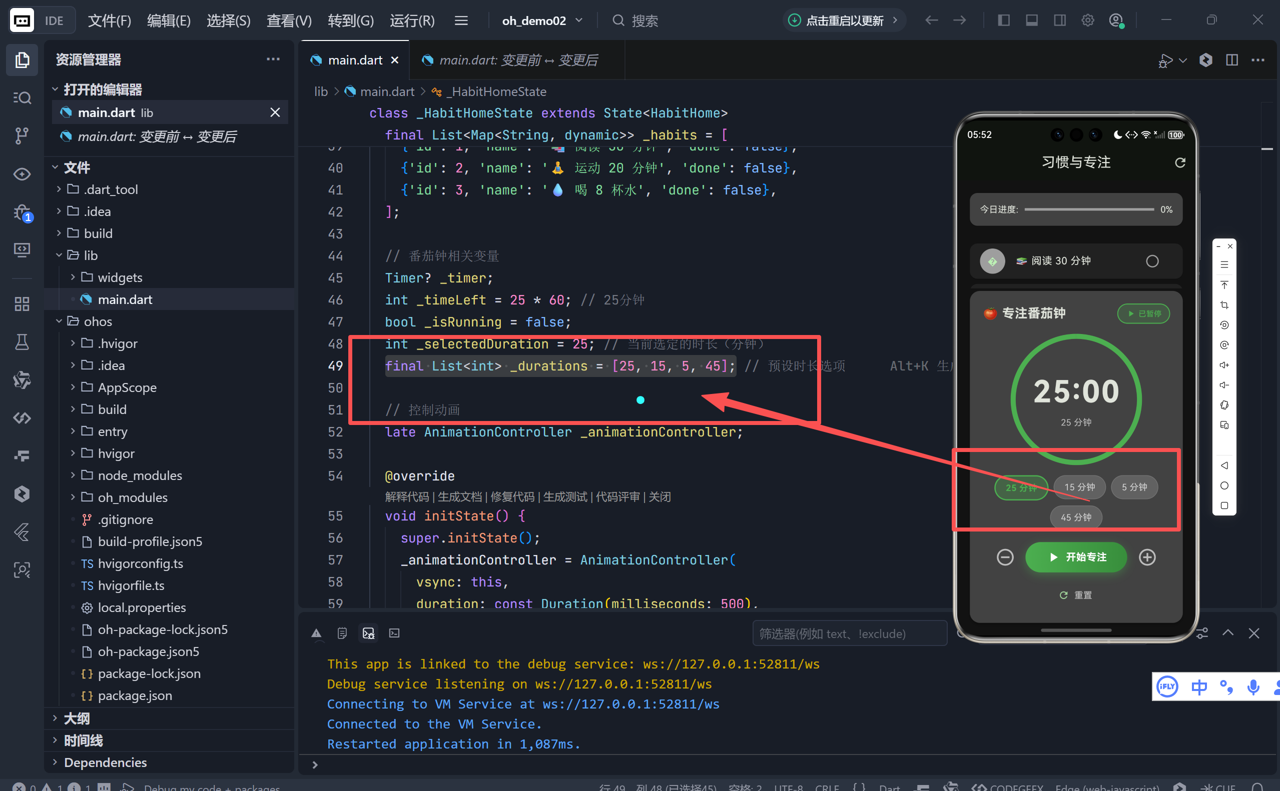This screenshot has width=1280, height=791.
Task: Open the Testing flask icon in sidebar
Action: (22, 341)
